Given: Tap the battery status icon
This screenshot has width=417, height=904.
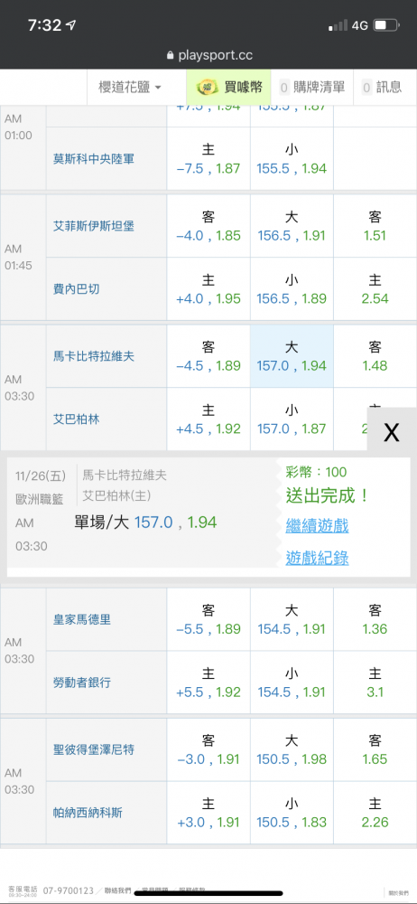Looking at the screenshot, I should (x=386, y=25).
